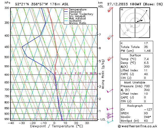
Task: Click the Most Unstable Lifted Index value 10
Action: pos(146,94)
